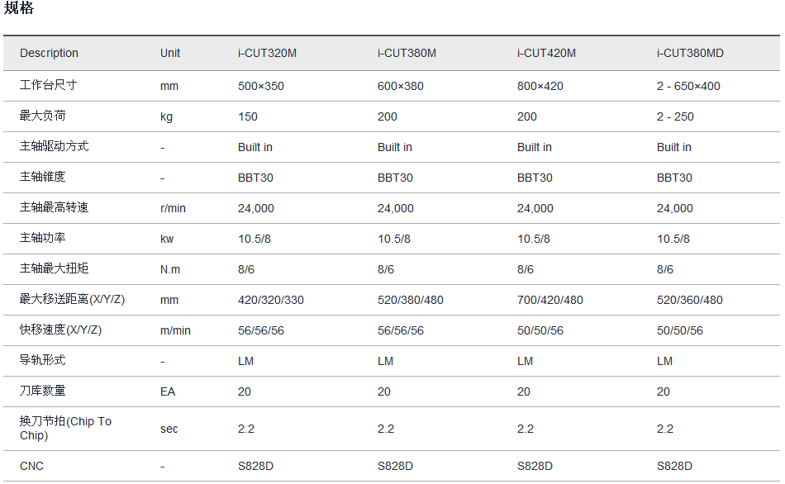The width and height of the screenshot is (785, 484).
Task: Click the 导轨形式 row label
Action: point(42,360)
